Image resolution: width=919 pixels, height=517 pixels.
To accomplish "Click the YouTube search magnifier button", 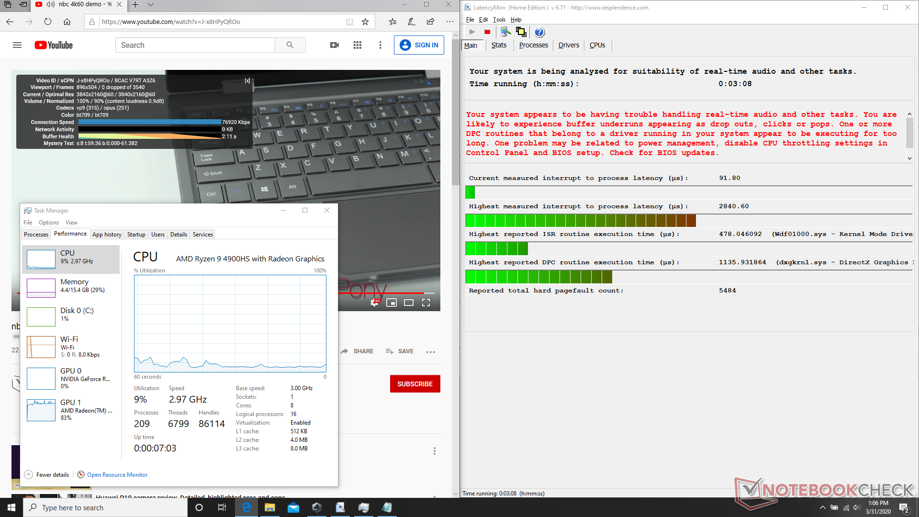I will (x=290, y=45).
